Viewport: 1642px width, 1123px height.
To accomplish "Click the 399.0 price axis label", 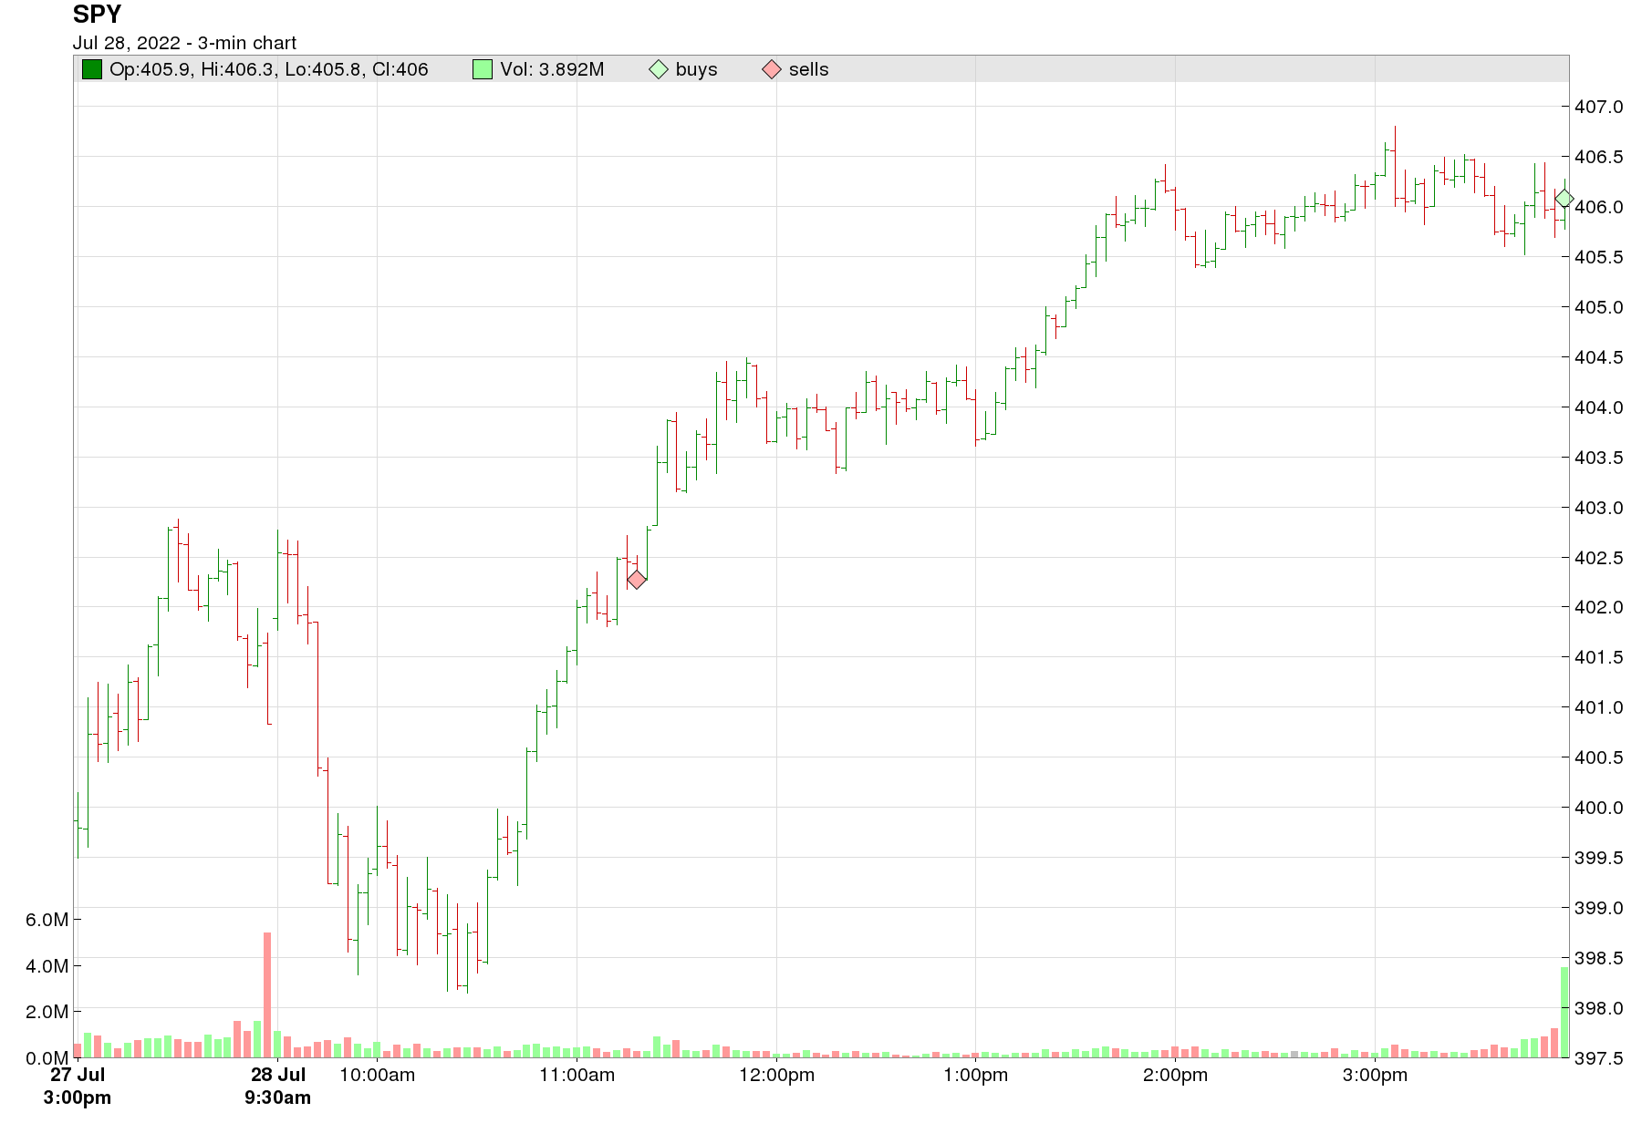I will click(x=1599, y=908).
